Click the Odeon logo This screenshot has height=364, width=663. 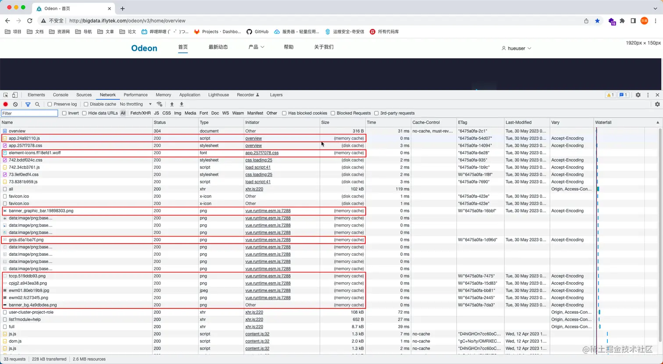click(x=144, y=48)
